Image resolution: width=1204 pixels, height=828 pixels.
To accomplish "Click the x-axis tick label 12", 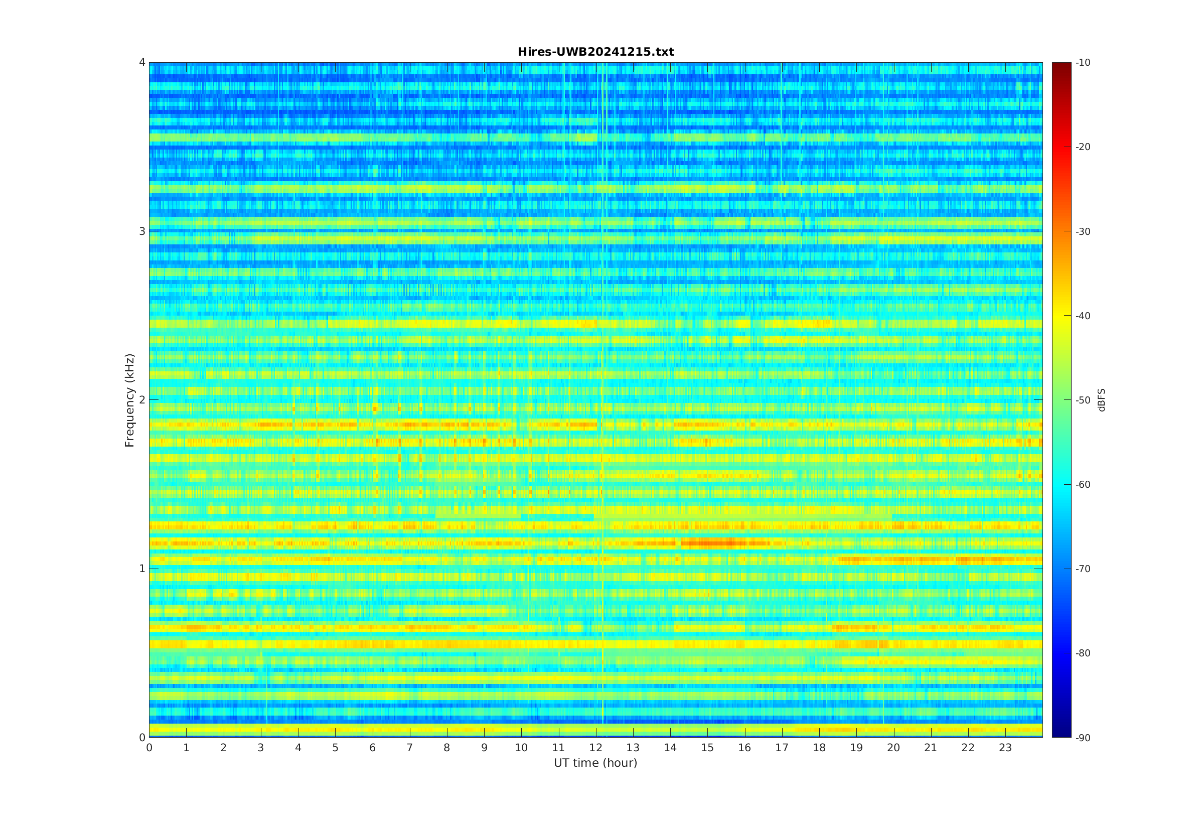I will (x=596, y=748).
